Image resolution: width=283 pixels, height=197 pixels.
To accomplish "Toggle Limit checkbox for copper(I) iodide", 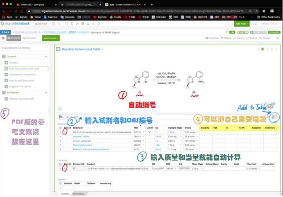I will click(150, 136).
